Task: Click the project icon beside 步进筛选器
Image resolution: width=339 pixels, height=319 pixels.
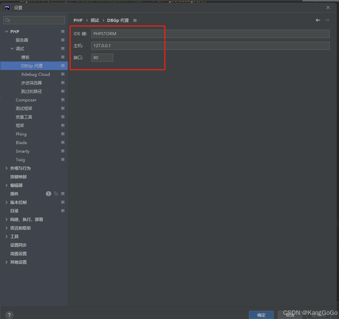Action: click(x=63, y=83)
